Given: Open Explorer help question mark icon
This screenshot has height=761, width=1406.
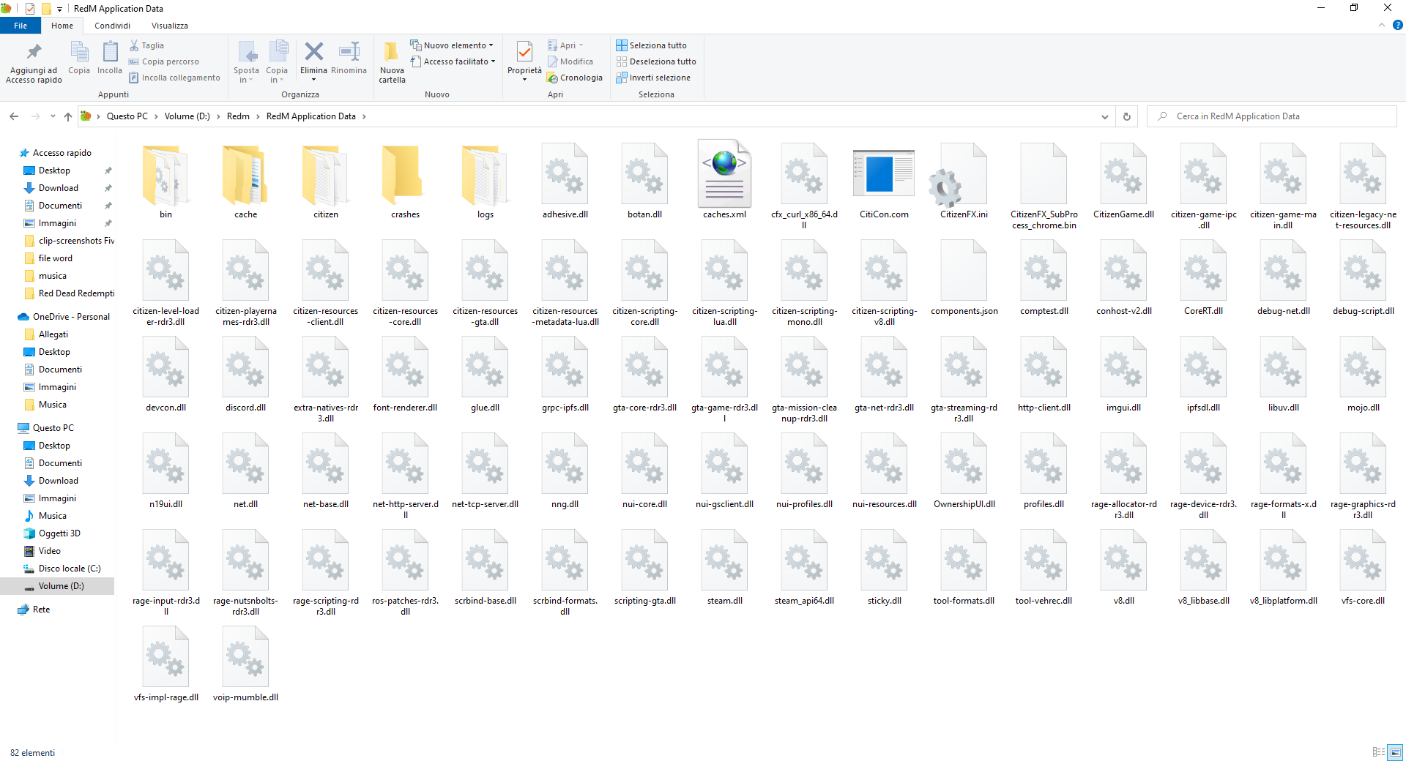Looking at the screenshot, I should pos(1397,25).
